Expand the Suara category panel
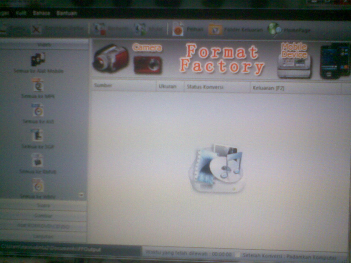 (43, 205)
